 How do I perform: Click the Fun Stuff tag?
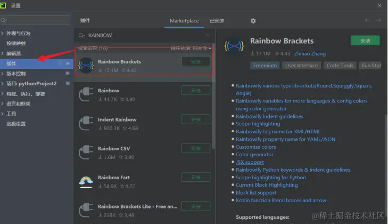point(370,66)
